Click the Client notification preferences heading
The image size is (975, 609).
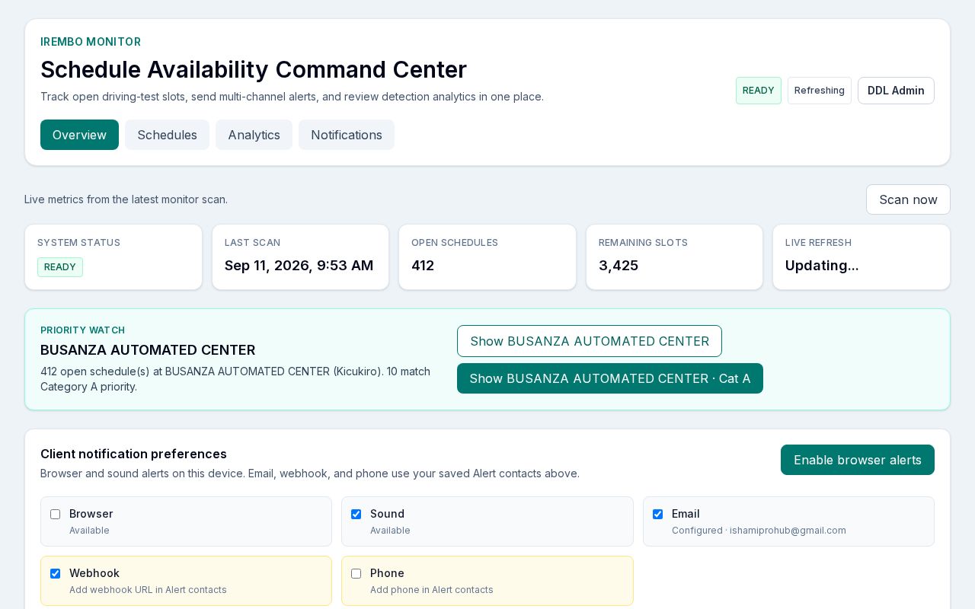(x=133, y=454)
